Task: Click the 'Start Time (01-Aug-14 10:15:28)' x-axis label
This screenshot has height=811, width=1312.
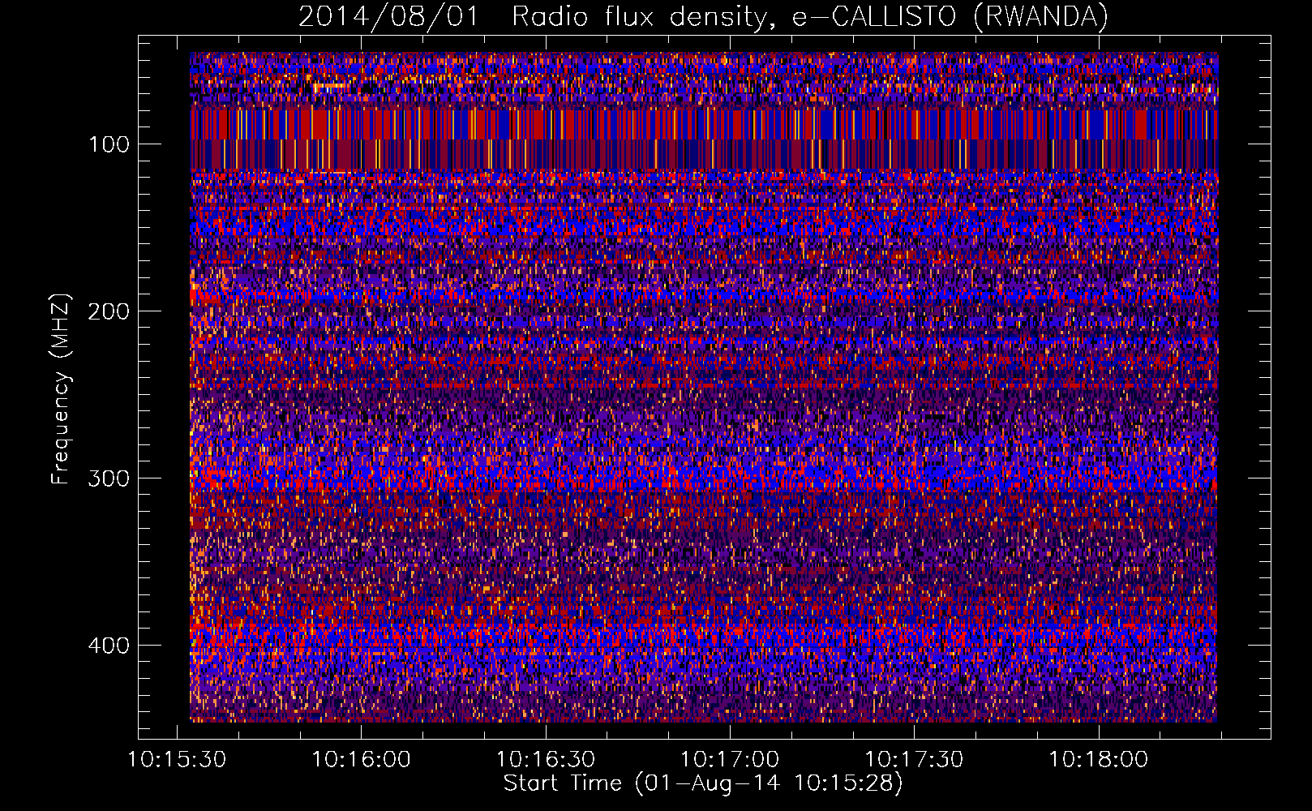Action: pos(703,783)
